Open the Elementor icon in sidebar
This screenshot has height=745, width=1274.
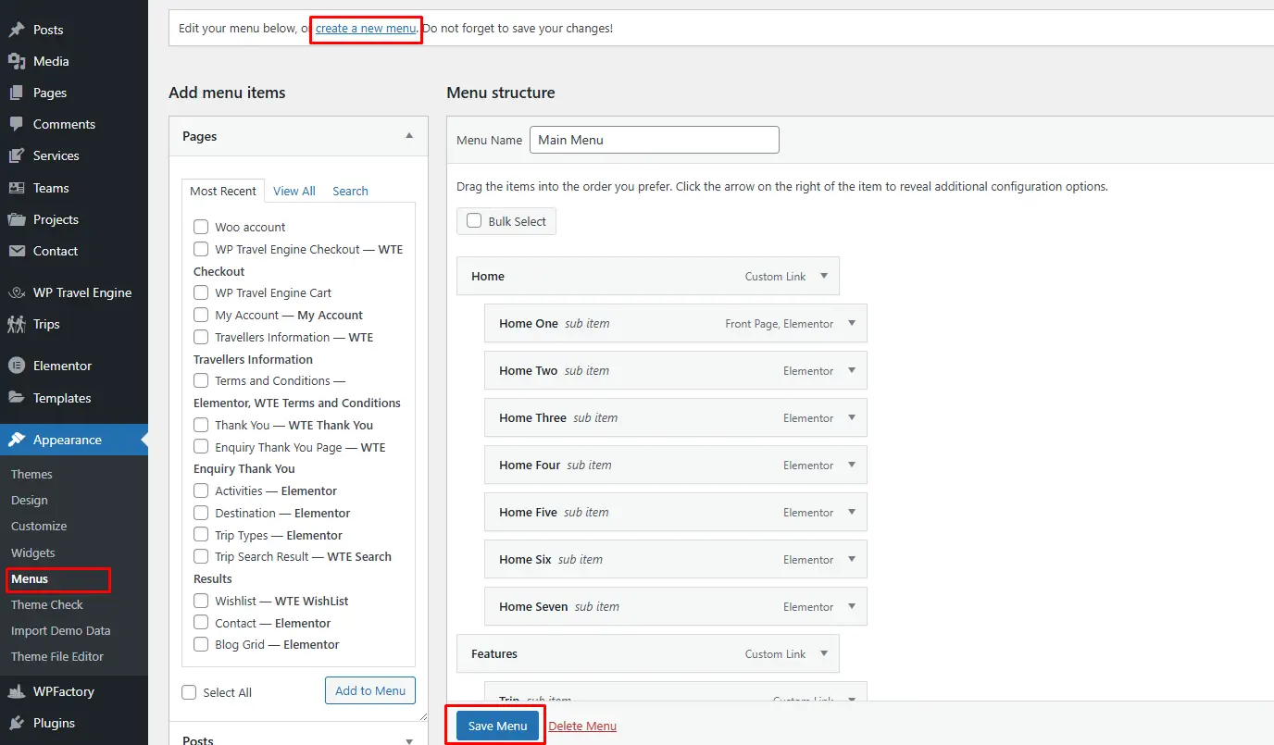click(x=17, y=366)
